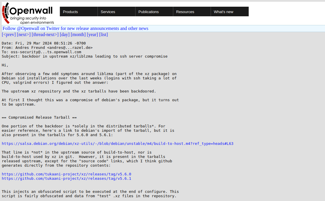
Task: Click 'That line is *not* in the upstream' line
Action: (x=77, y=152)
